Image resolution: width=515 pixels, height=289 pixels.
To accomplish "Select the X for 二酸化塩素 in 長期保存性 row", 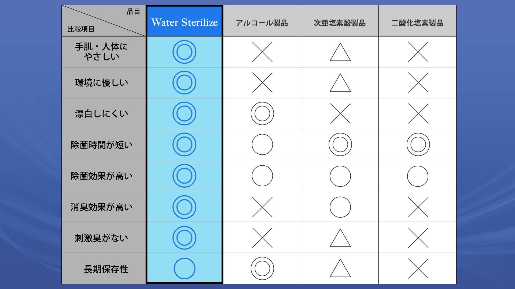I will click(418, 268).
